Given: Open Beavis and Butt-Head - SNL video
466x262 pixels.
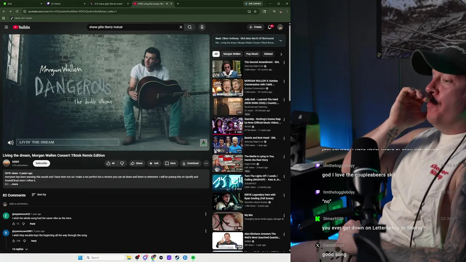Looking at the screenshot, I should [x=228, y=144].
